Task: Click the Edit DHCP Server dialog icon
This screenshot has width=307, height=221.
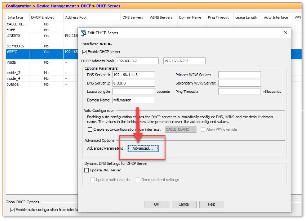Action: point(83,33)
